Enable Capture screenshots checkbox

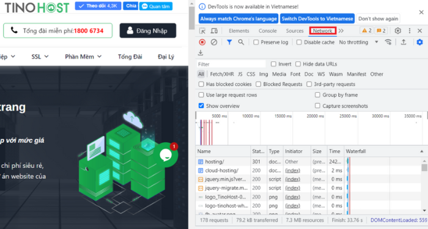point(317,106)
